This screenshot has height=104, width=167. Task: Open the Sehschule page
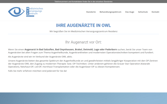(x=143, y=12)
